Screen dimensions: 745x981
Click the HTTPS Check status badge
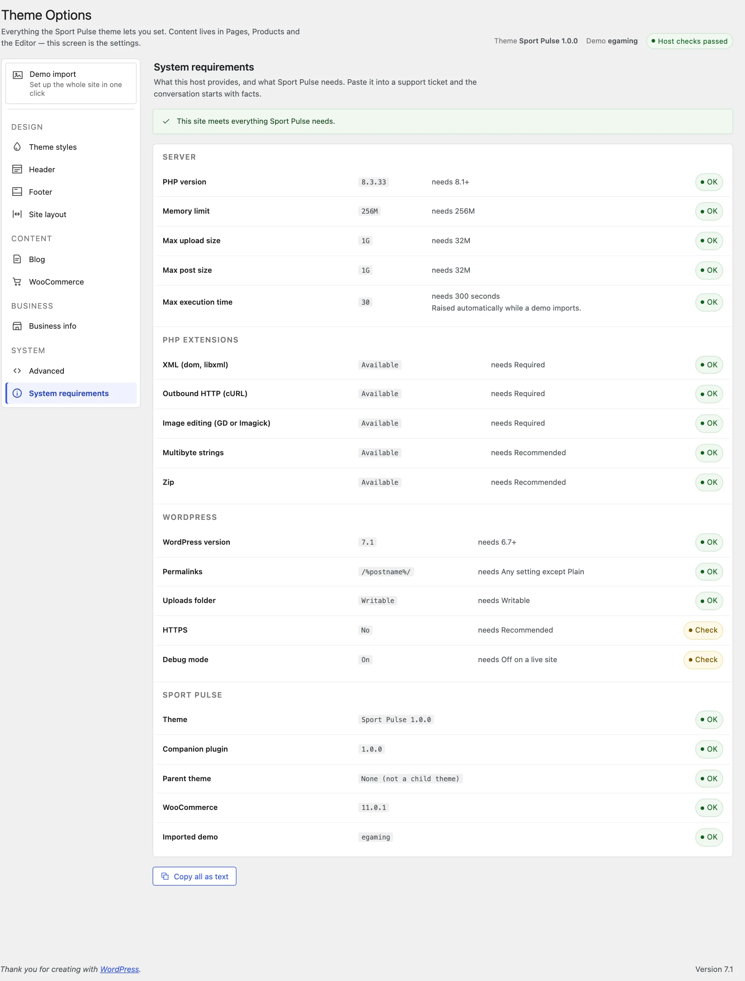703,630
